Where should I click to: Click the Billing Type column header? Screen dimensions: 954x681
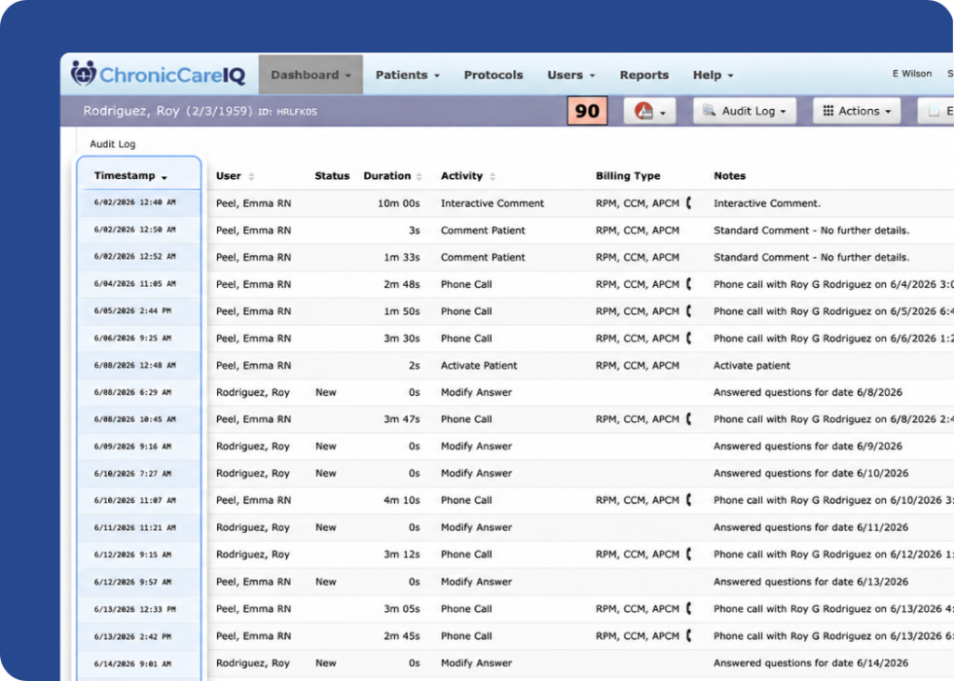[628, 176]
